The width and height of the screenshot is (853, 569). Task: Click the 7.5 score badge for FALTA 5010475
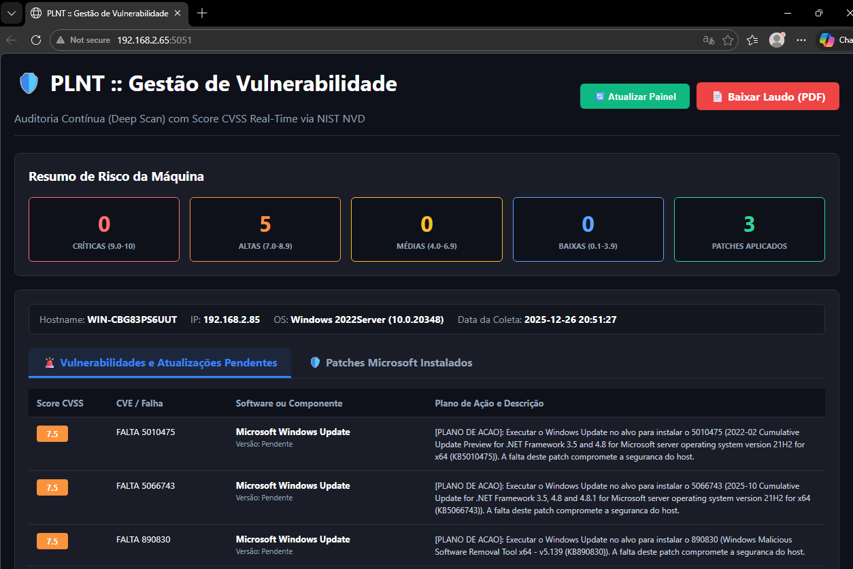(x=52, y=434)
